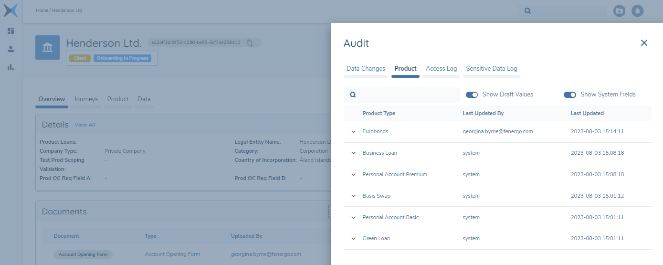Click the add folder icon in header

point(619,11)
